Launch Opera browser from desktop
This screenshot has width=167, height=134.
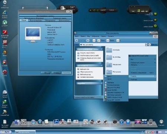pyautogui.click(x=5, y=73)
